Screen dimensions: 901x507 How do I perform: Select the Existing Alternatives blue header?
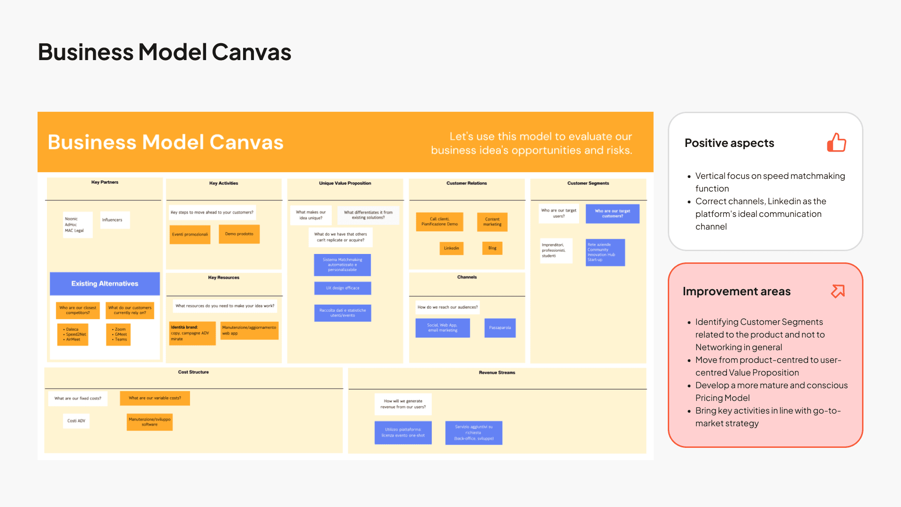pyautogui.click(x=105, y=284)
